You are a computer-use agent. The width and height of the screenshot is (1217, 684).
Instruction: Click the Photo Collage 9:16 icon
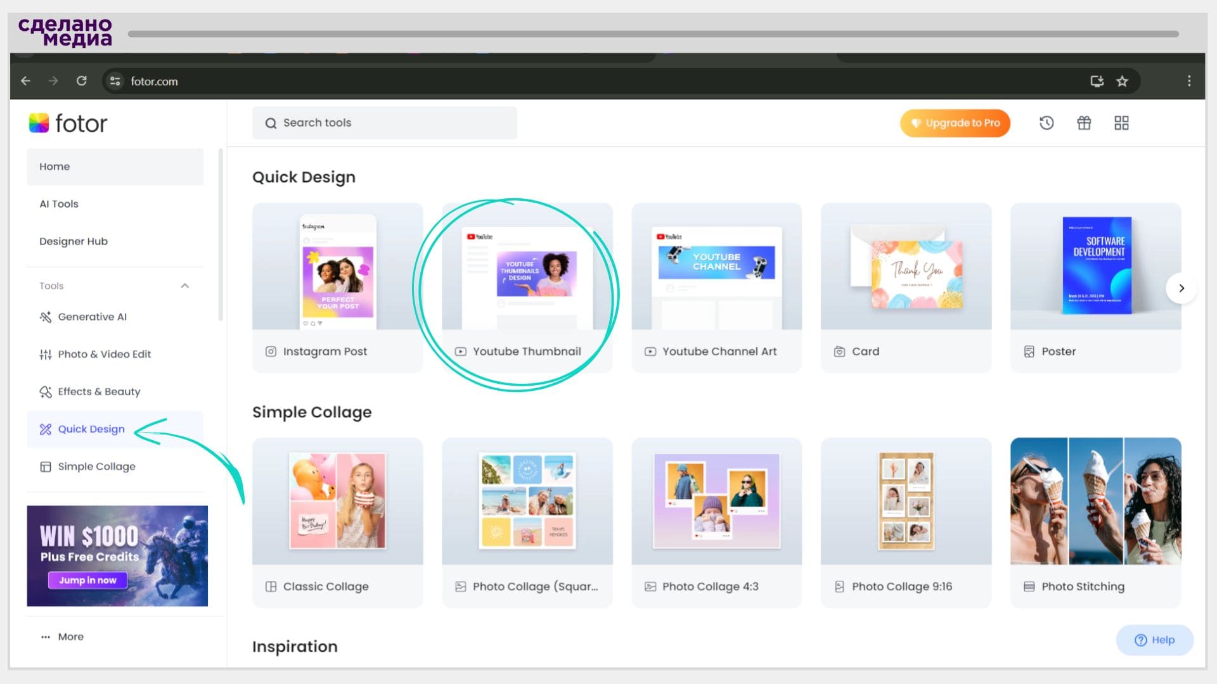point(839,586)
